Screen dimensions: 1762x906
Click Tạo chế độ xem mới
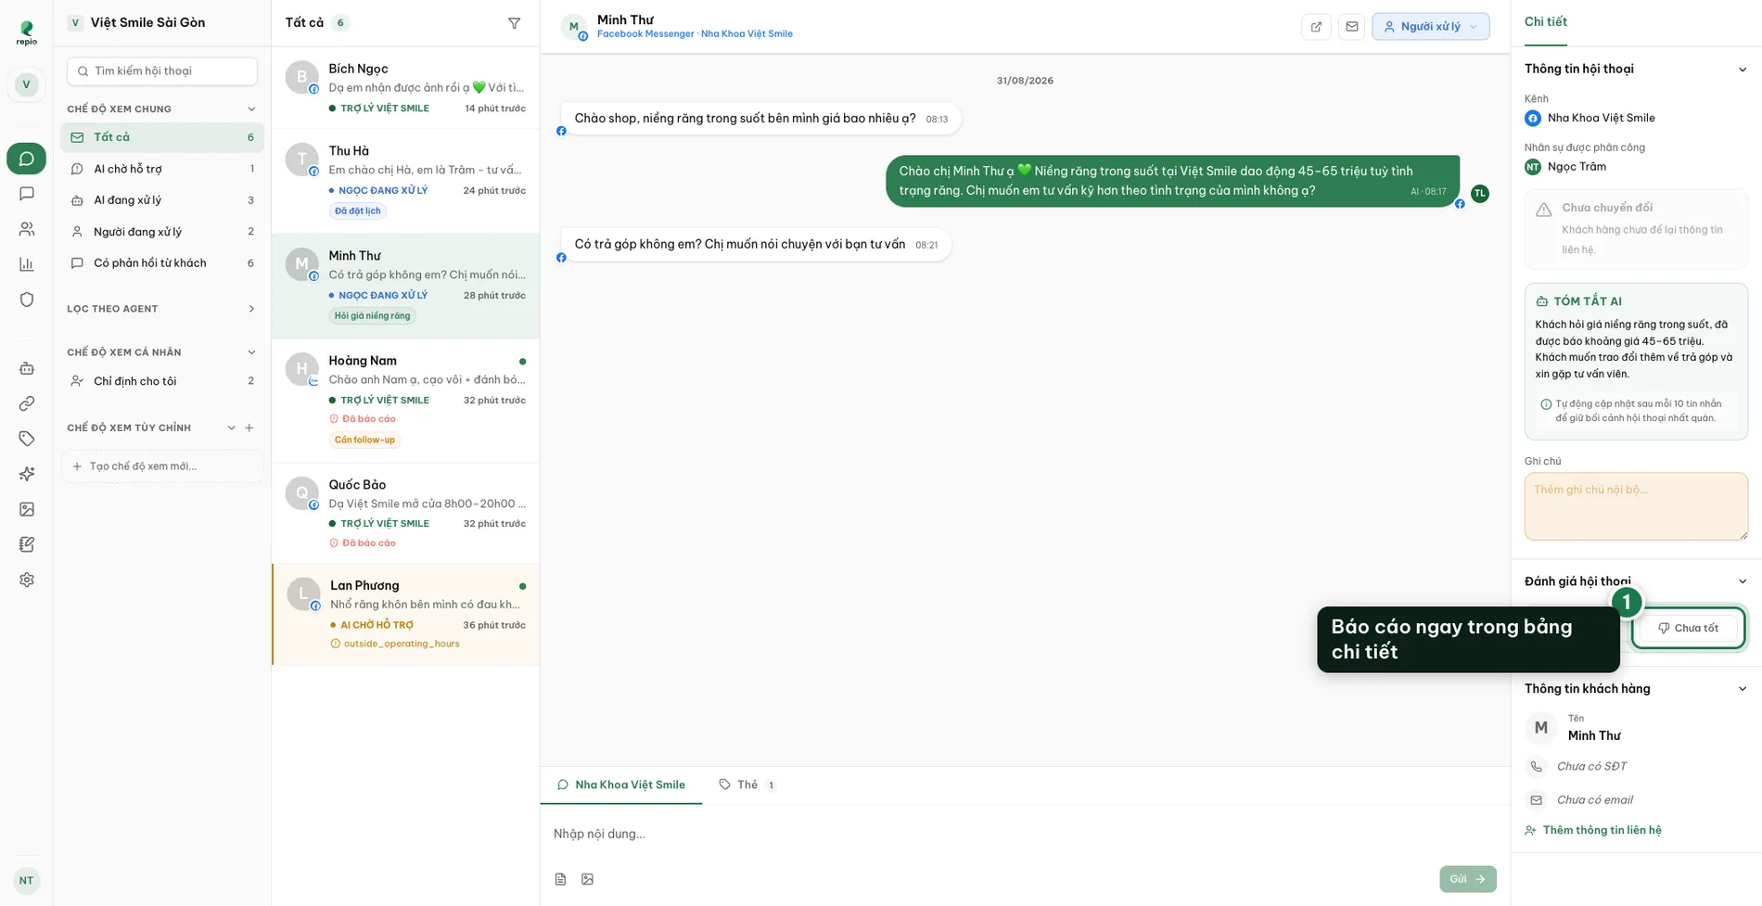click(x=162, y=466)
